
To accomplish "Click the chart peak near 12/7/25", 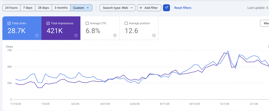I will (228, 51).
